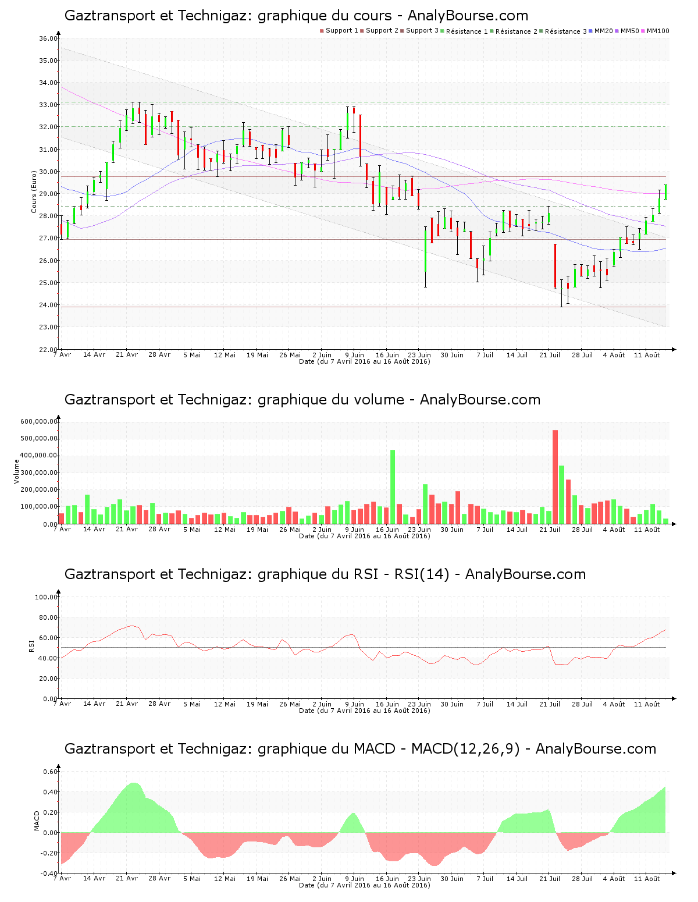
Task: Select the 'Support 2' legend label
Action: tap(382, 31)
